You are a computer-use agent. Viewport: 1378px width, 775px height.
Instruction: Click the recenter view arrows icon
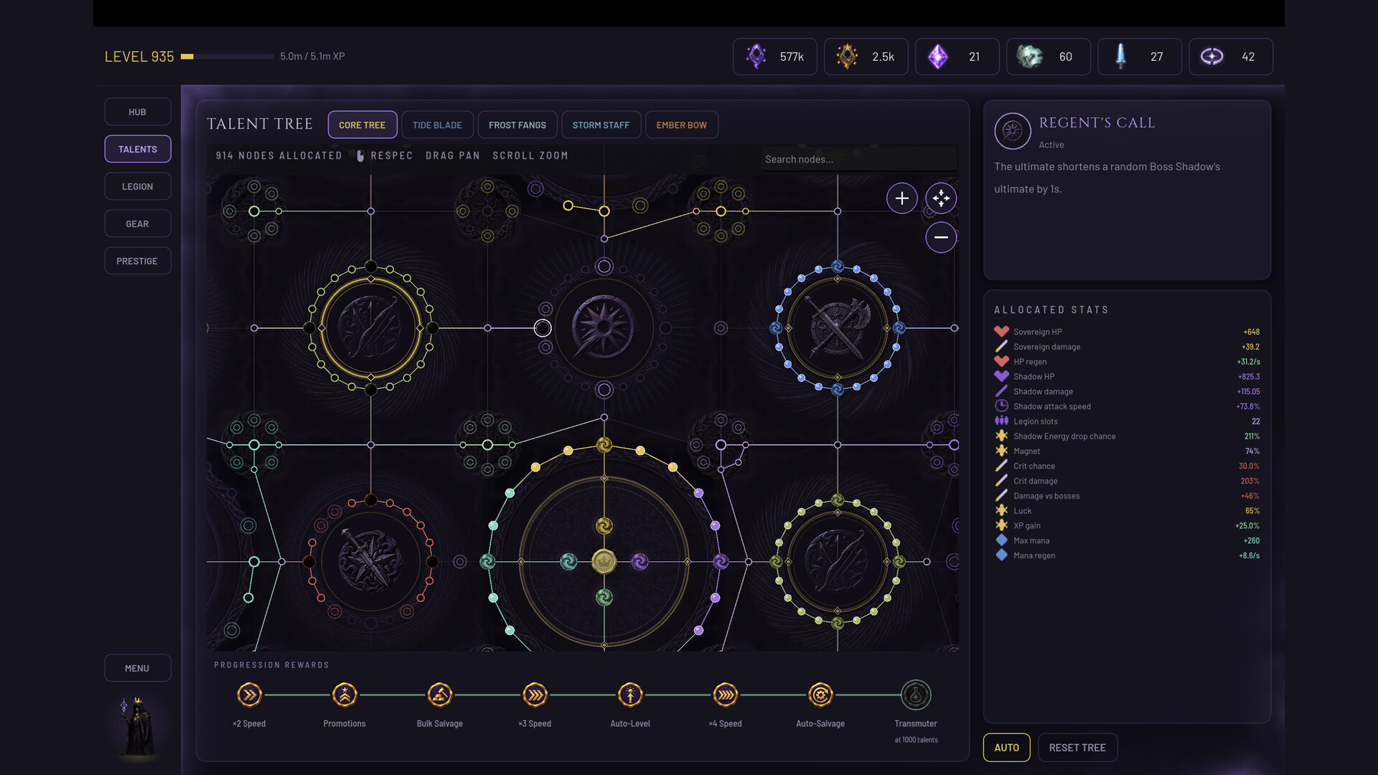pos(940,198)
